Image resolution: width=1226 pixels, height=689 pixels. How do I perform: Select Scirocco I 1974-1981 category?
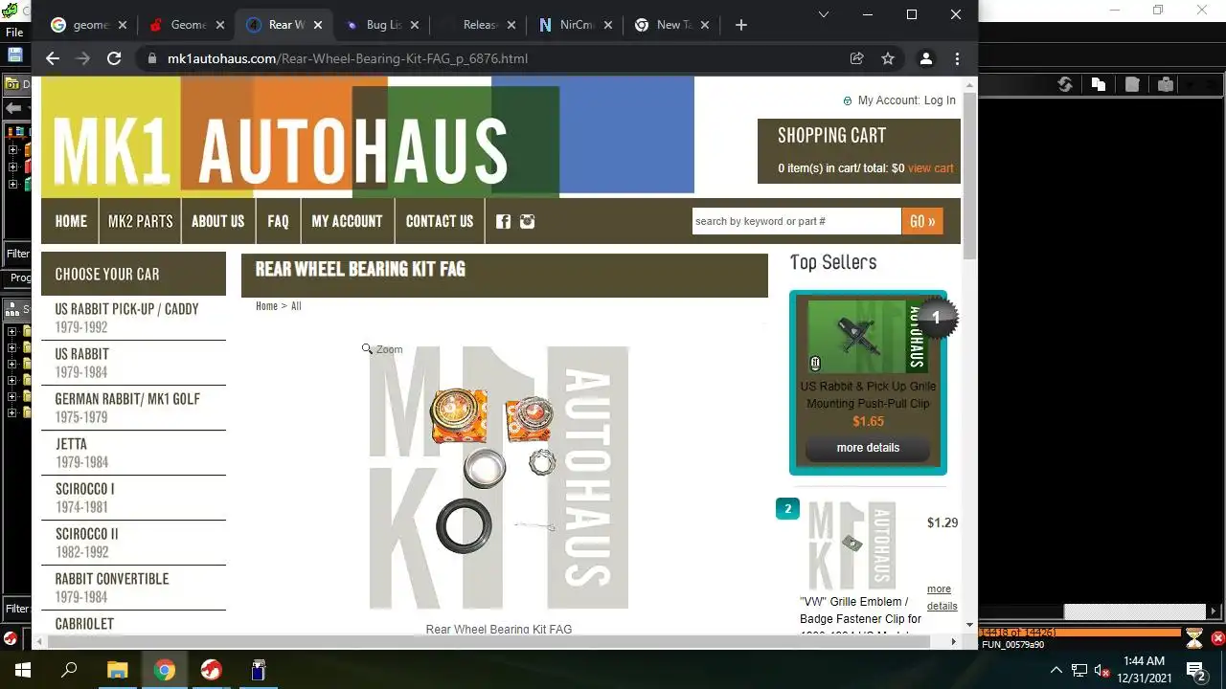point(133,498)
